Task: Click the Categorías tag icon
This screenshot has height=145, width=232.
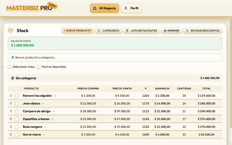Action: coord(99,31)
